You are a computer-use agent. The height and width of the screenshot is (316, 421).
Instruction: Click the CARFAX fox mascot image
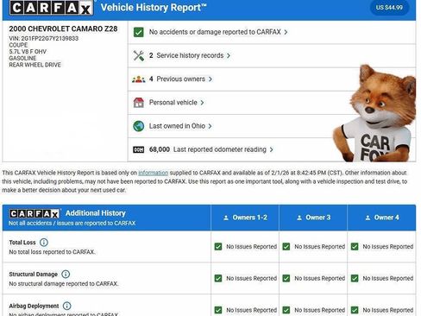point(375,113)
